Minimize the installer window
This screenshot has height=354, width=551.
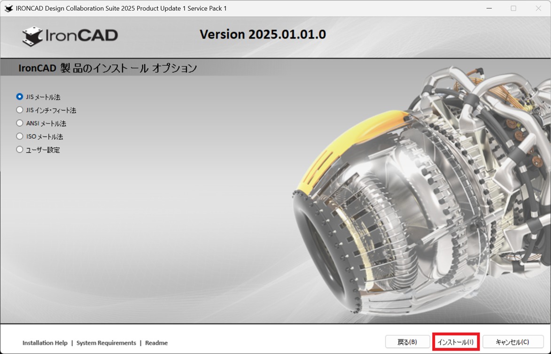click(x=488, y=8)
